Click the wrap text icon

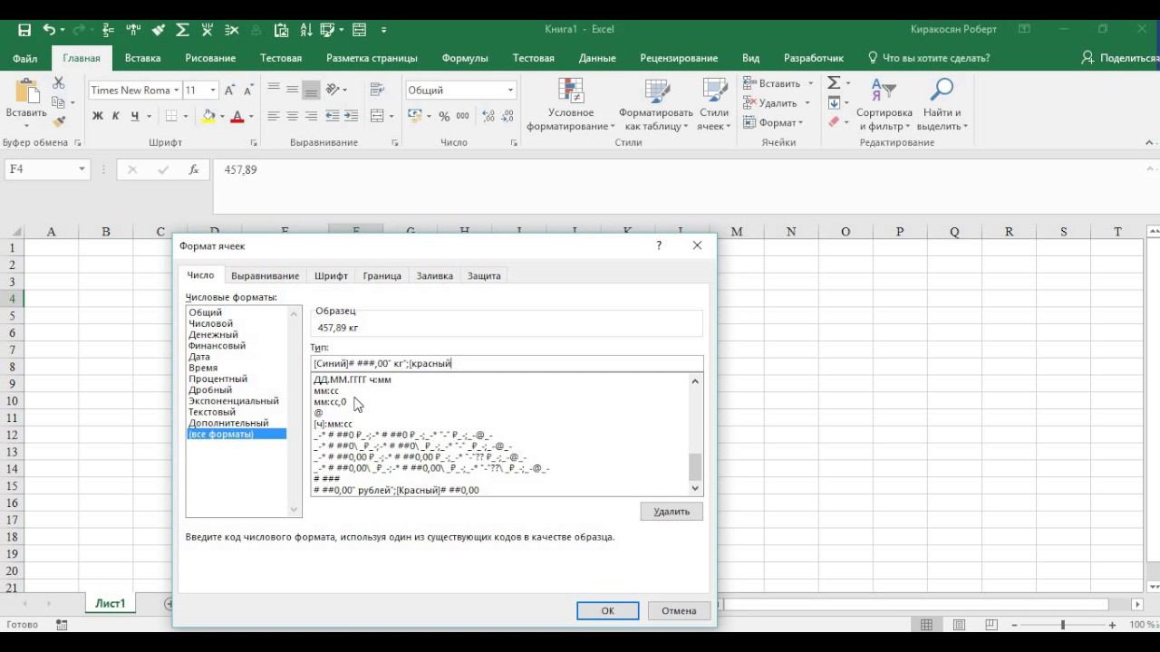click(x=377, y=90)
